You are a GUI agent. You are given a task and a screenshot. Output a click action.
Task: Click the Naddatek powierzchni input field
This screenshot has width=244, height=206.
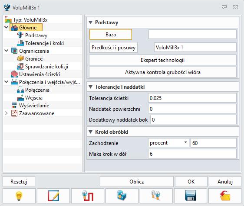click(x=192, y=109)
